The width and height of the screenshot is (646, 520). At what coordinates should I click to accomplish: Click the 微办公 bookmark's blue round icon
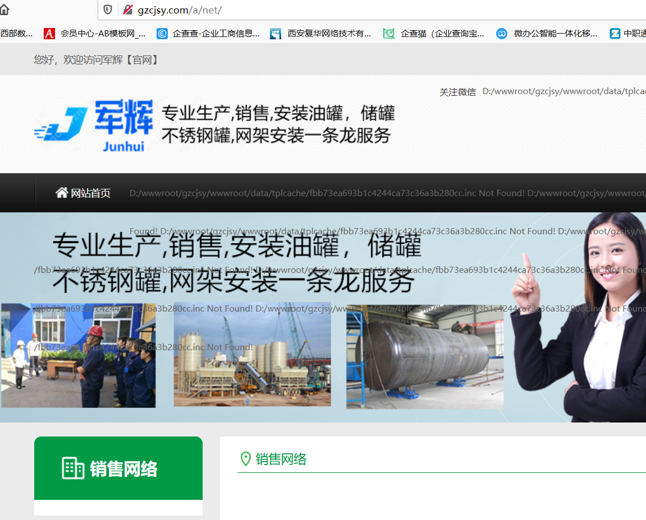[x=502, y=34]
